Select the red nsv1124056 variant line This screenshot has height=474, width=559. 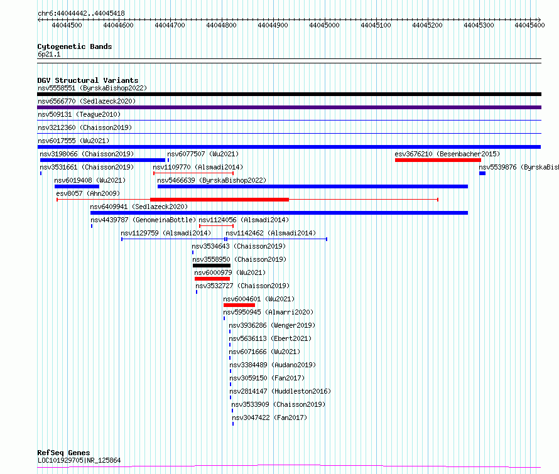pyautogui.click(x=217, y=226)
